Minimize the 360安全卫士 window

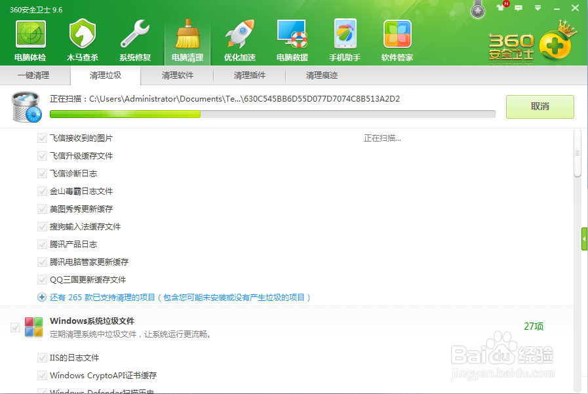pos(557,9)
